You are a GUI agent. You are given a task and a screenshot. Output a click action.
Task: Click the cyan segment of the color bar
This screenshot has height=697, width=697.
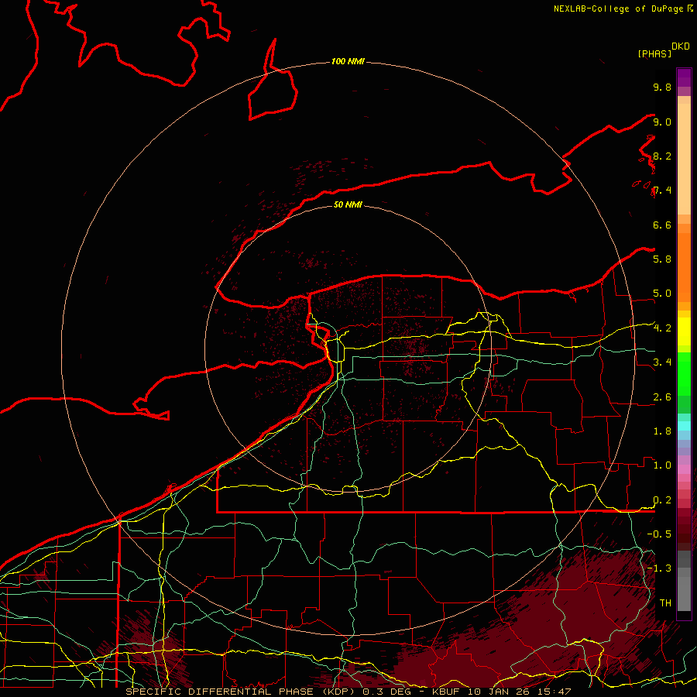click(x=684, y=425)
